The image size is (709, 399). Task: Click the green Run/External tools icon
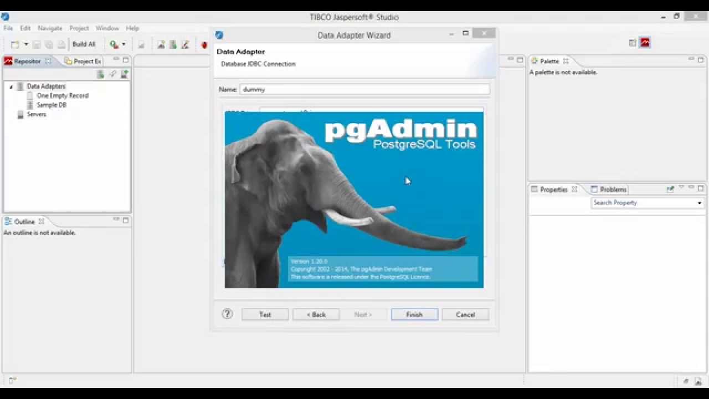[114, 44]
